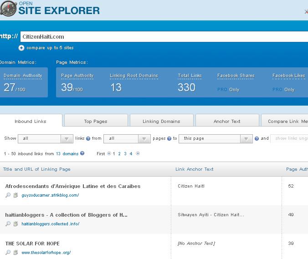Click the 'Page Authority' metric label

(x=77, y=76)
